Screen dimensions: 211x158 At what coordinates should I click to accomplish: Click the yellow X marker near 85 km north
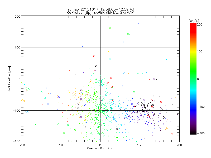(x=109, y=52)
